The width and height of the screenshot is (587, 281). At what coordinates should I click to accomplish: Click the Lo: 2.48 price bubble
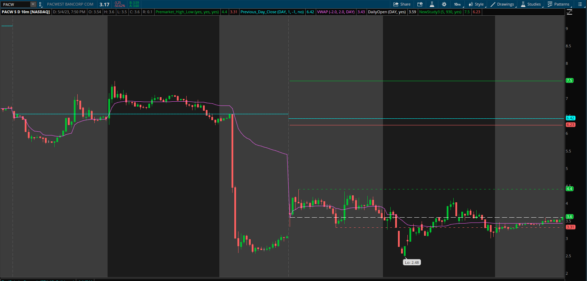412,263
